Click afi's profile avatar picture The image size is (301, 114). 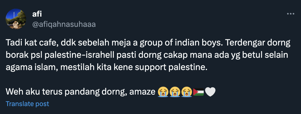16,19
